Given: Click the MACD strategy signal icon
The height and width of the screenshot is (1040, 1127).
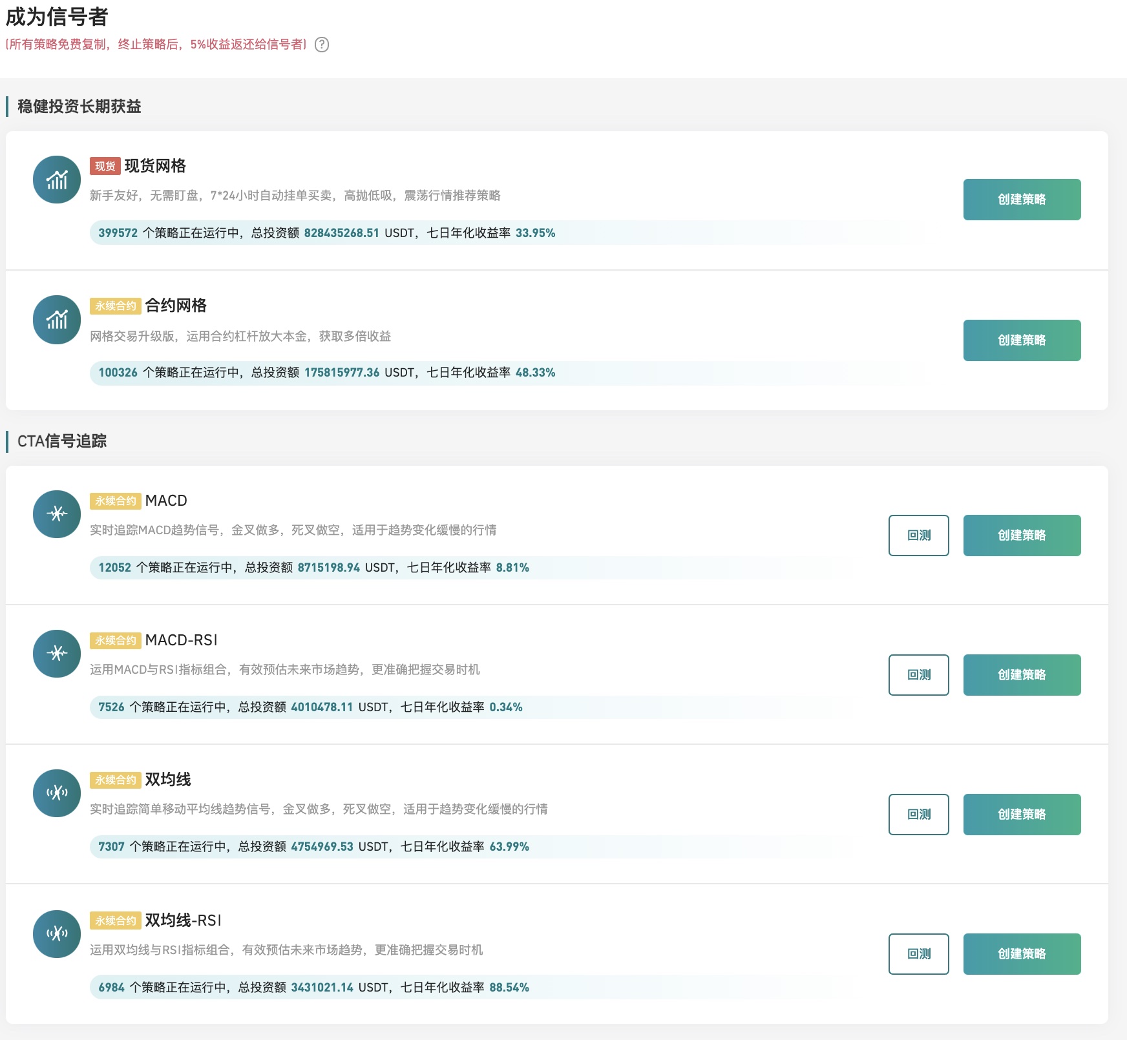Looking at the screenshot, I should [x=57, y=514].
